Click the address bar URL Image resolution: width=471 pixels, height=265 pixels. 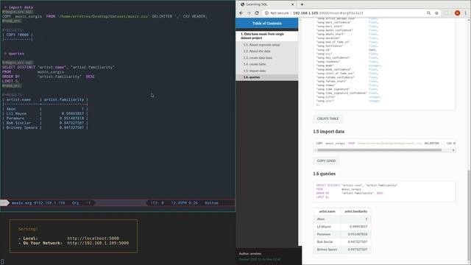(x=328, y=13)
